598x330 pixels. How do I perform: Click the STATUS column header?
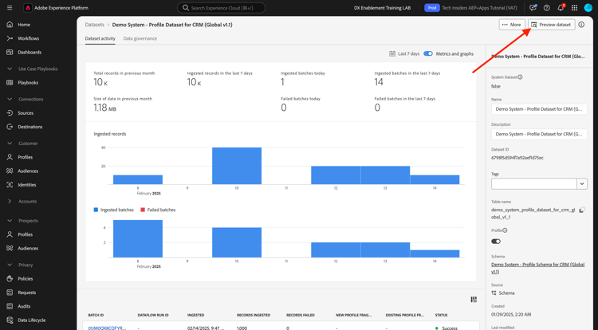441,315
